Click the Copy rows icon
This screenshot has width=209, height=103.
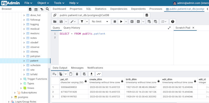point(61,74)
